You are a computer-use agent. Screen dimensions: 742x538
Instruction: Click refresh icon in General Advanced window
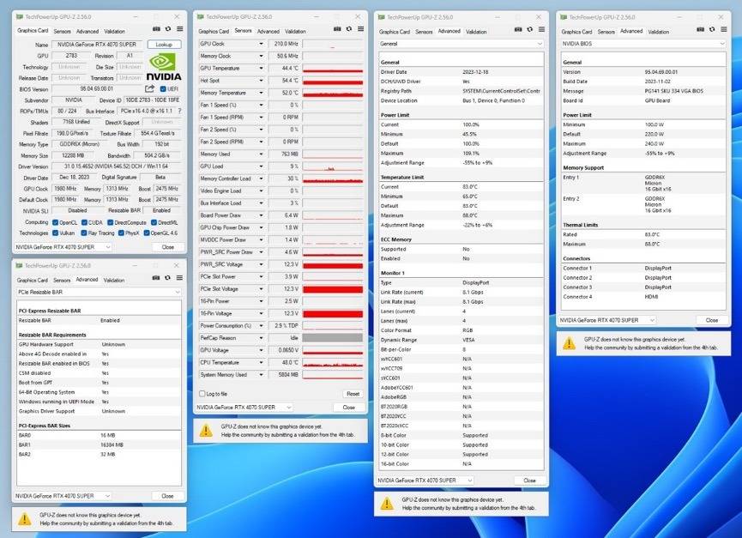click(529, 29)
